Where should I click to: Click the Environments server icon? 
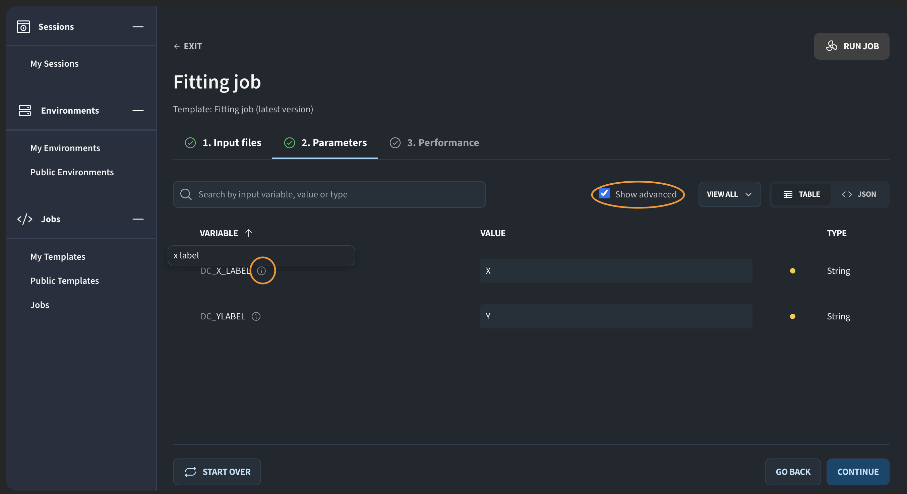point(25,111)
